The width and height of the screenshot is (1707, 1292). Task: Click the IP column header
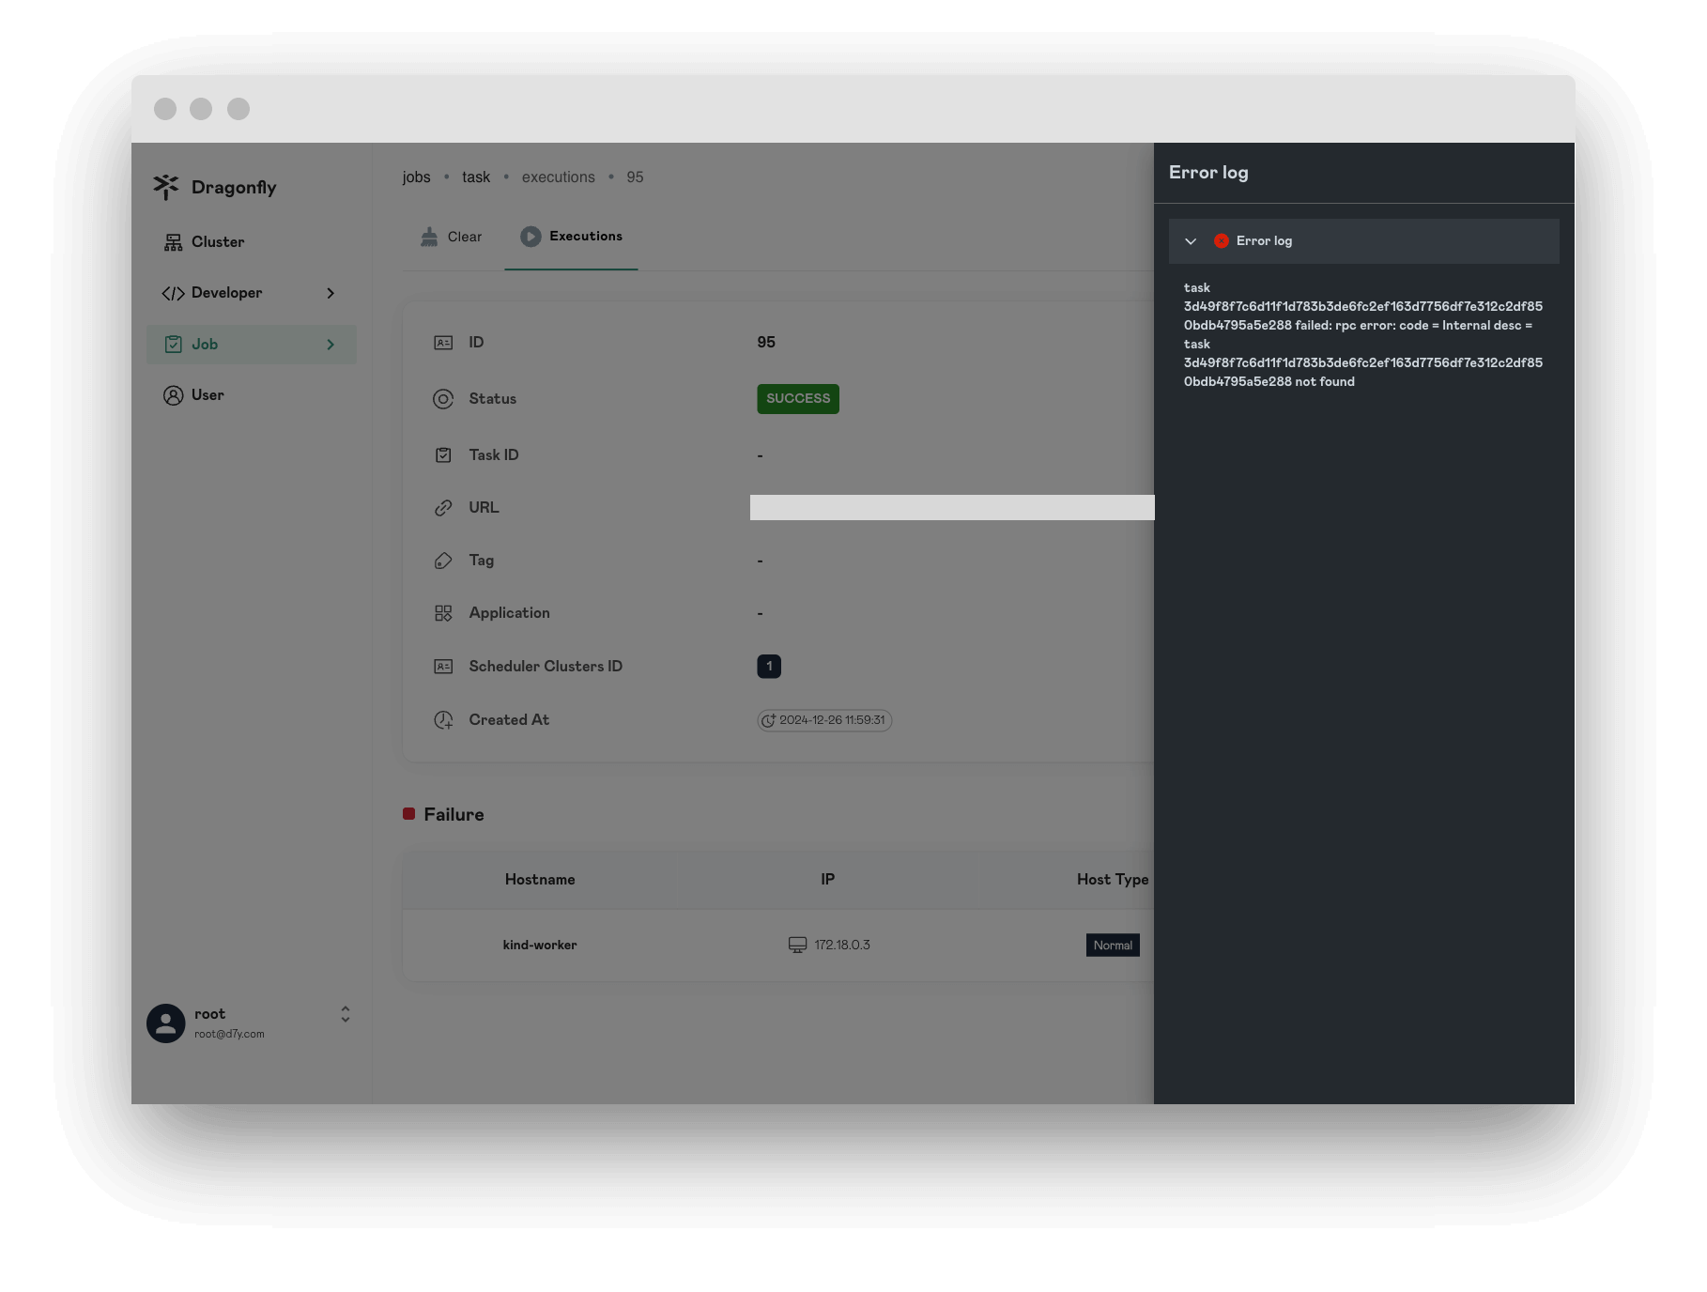click(827, 880)
